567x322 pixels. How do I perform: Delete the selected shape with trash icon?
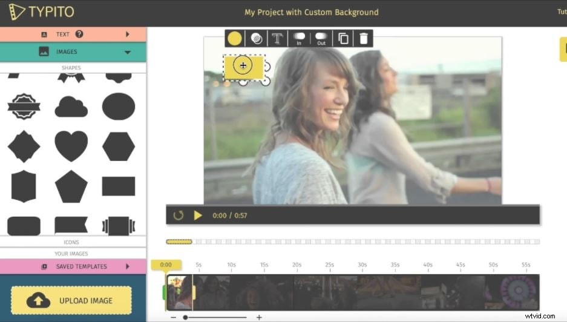pyautogui.click(x=364, y=38)
